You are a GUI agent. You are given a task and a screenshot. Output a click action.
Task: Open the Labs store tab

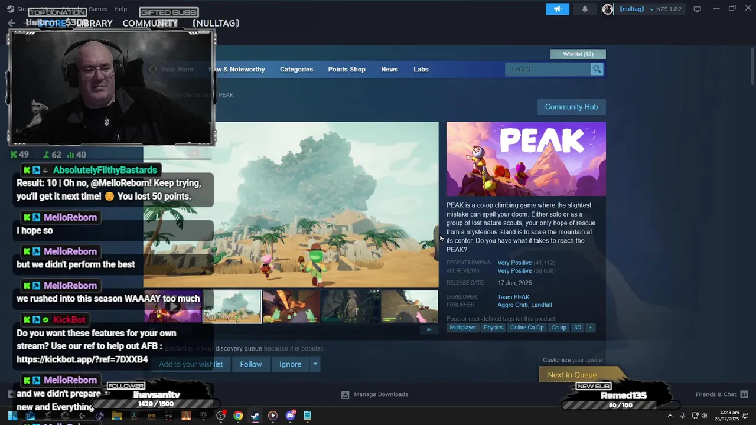coord(421,69)
